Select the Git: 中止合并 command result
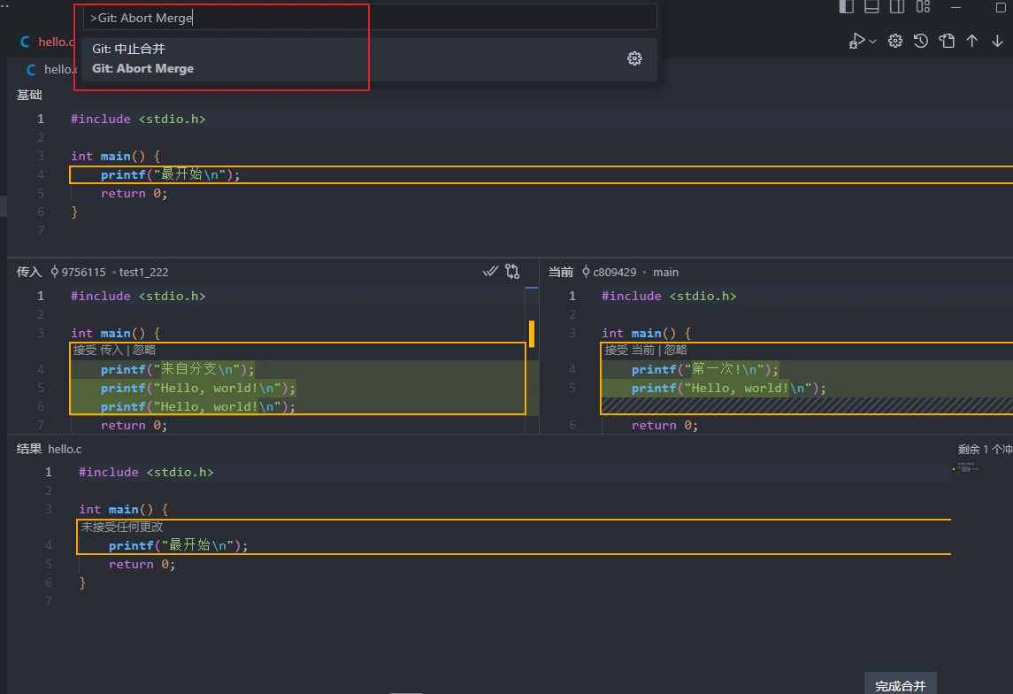 (370, 58)
